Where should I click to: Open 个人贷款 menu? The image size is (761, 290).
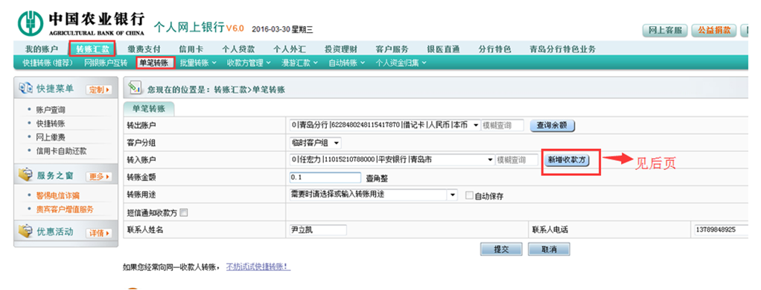tap(238, 49)
